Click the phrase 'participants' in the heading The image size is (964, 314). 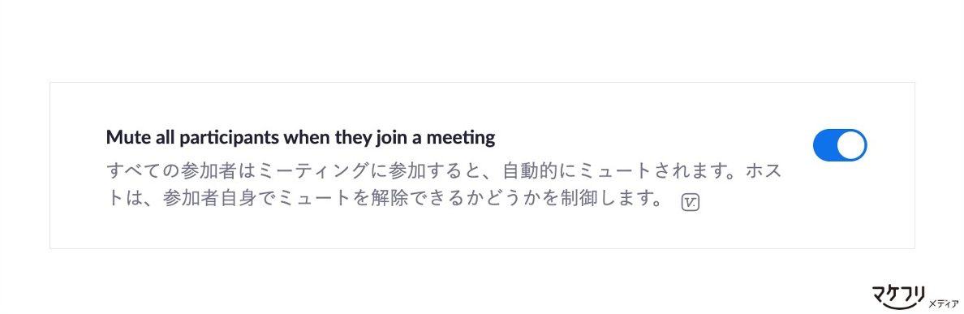tap(229, 138)
